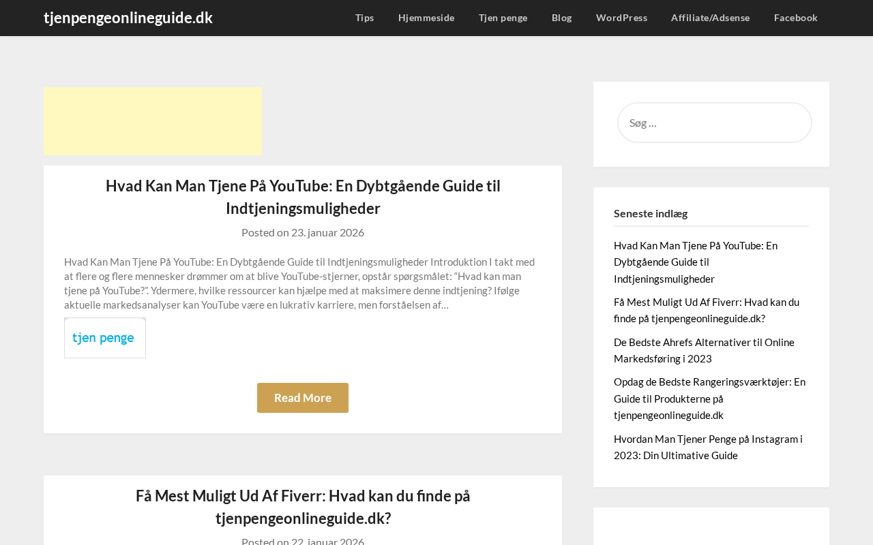Open the YouTube guide post title

(x=303, y=197)
